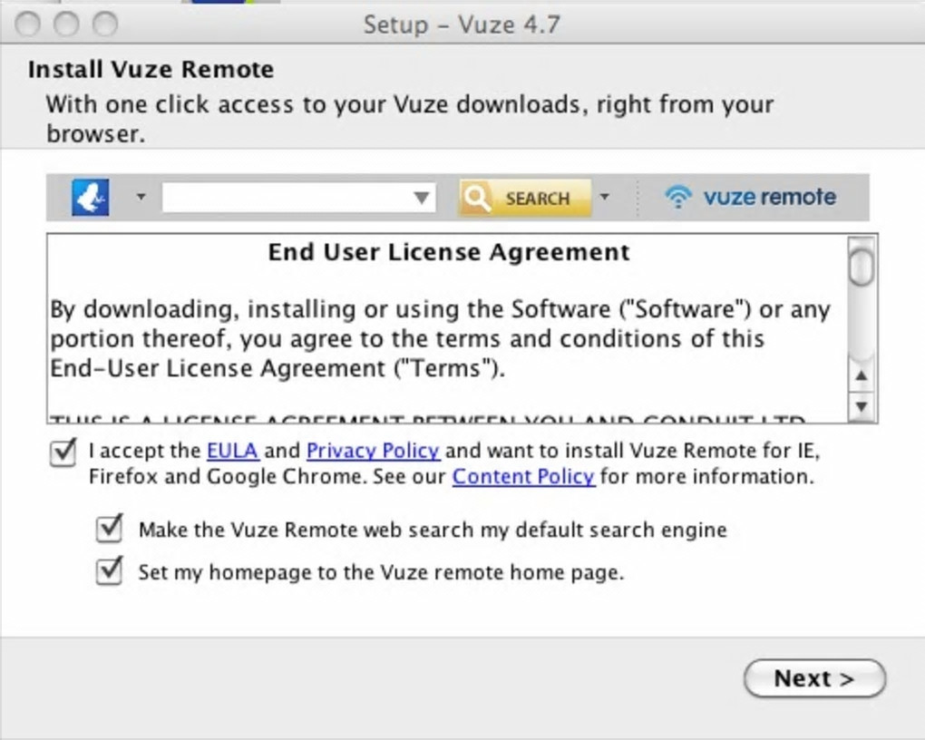
Task: Click the license agreement scrollbar thumb
Action: 862,264
